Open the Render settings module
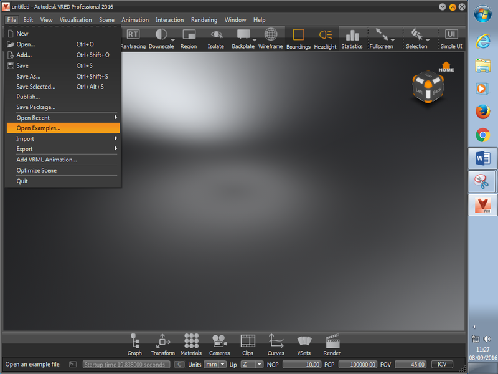Screen dimensions: 498x374 click(332, 345)
